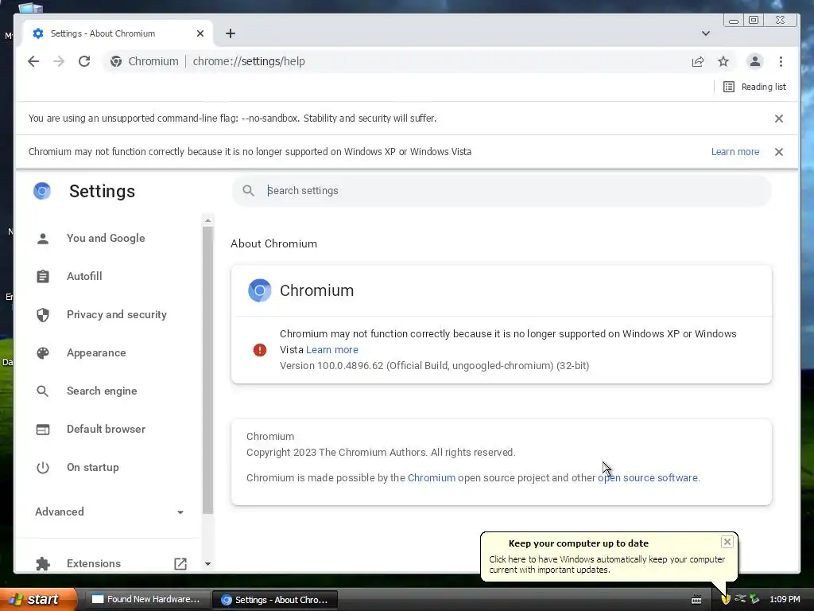Click the Chromium logo beside Settings heading
Image resolution: width=814 pixels, height=611 pixels.
(42, 191)
